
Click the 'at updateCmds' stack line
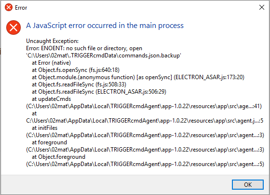click(51, 99)
